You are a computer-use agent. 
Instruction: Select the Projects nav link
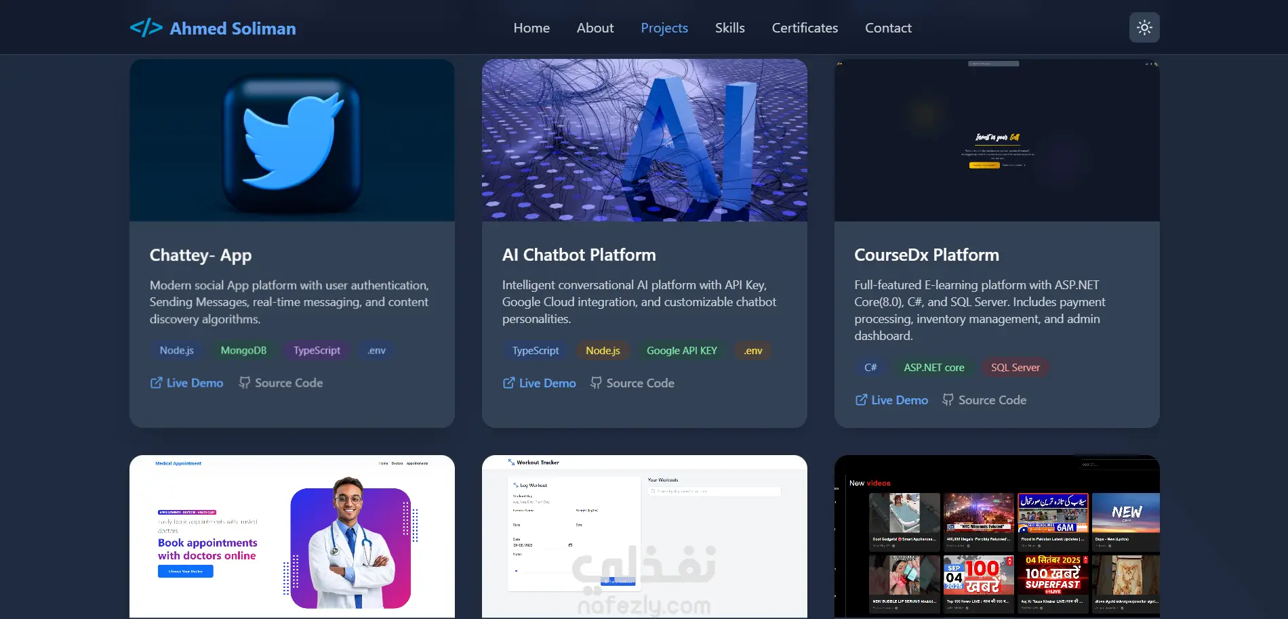pyautogui.click(x=664, y=28)
